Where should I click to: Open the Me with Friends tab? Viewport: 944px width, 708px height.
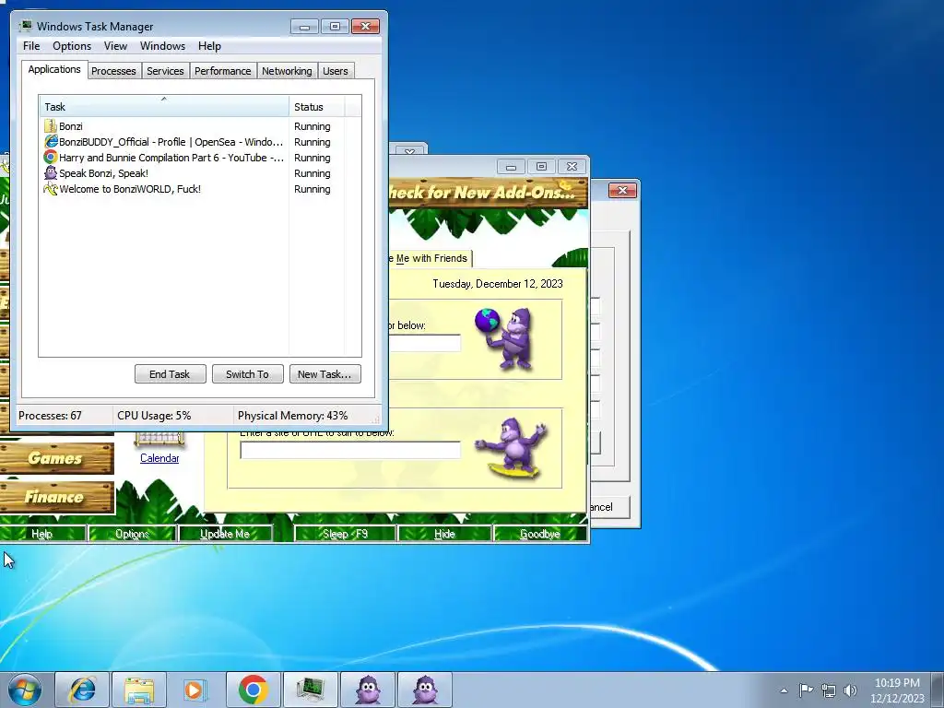coord(430,258)
